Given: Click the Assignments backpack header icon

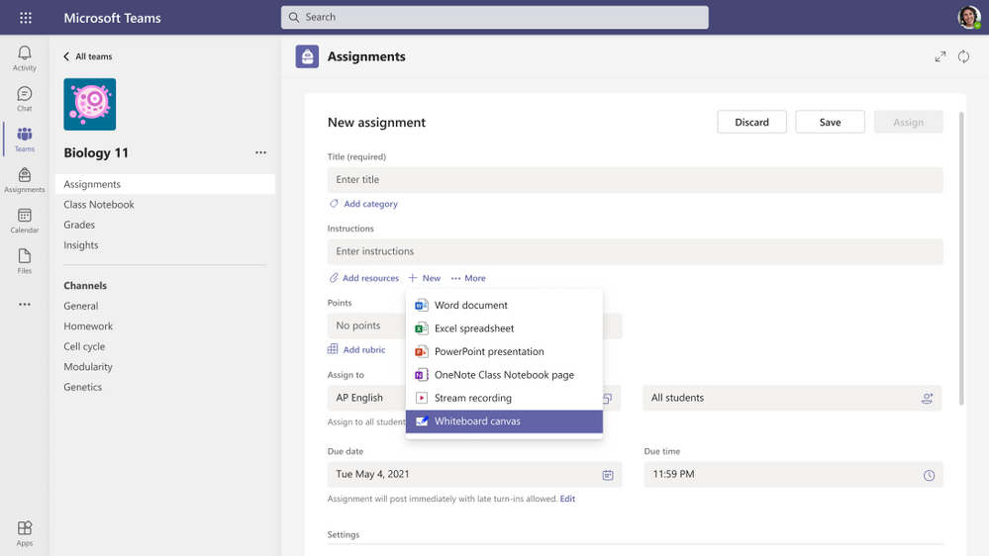Looking at the screenshot, I should coord(307,56).
